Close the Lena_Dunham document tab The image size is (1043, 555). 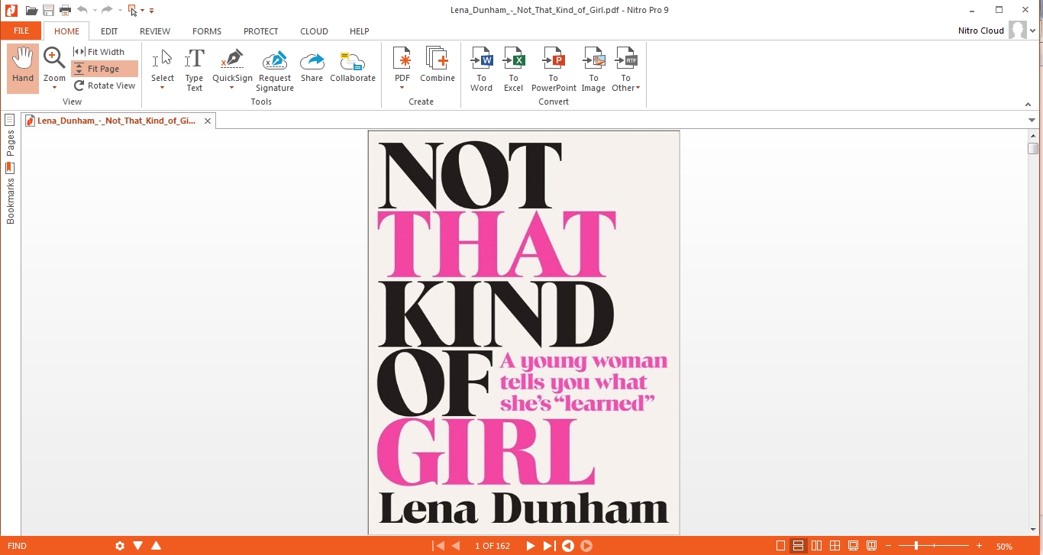(208, 121)
